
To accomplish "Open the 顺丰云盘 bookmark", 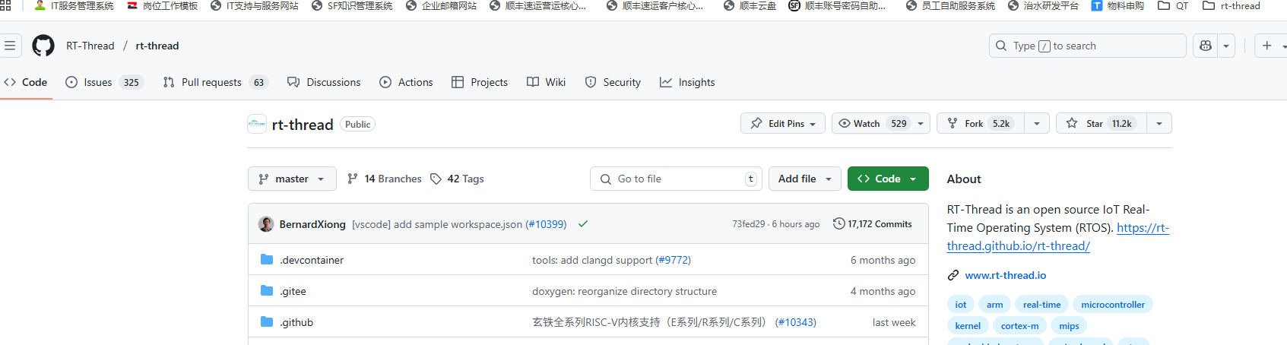I will point(750,5).
